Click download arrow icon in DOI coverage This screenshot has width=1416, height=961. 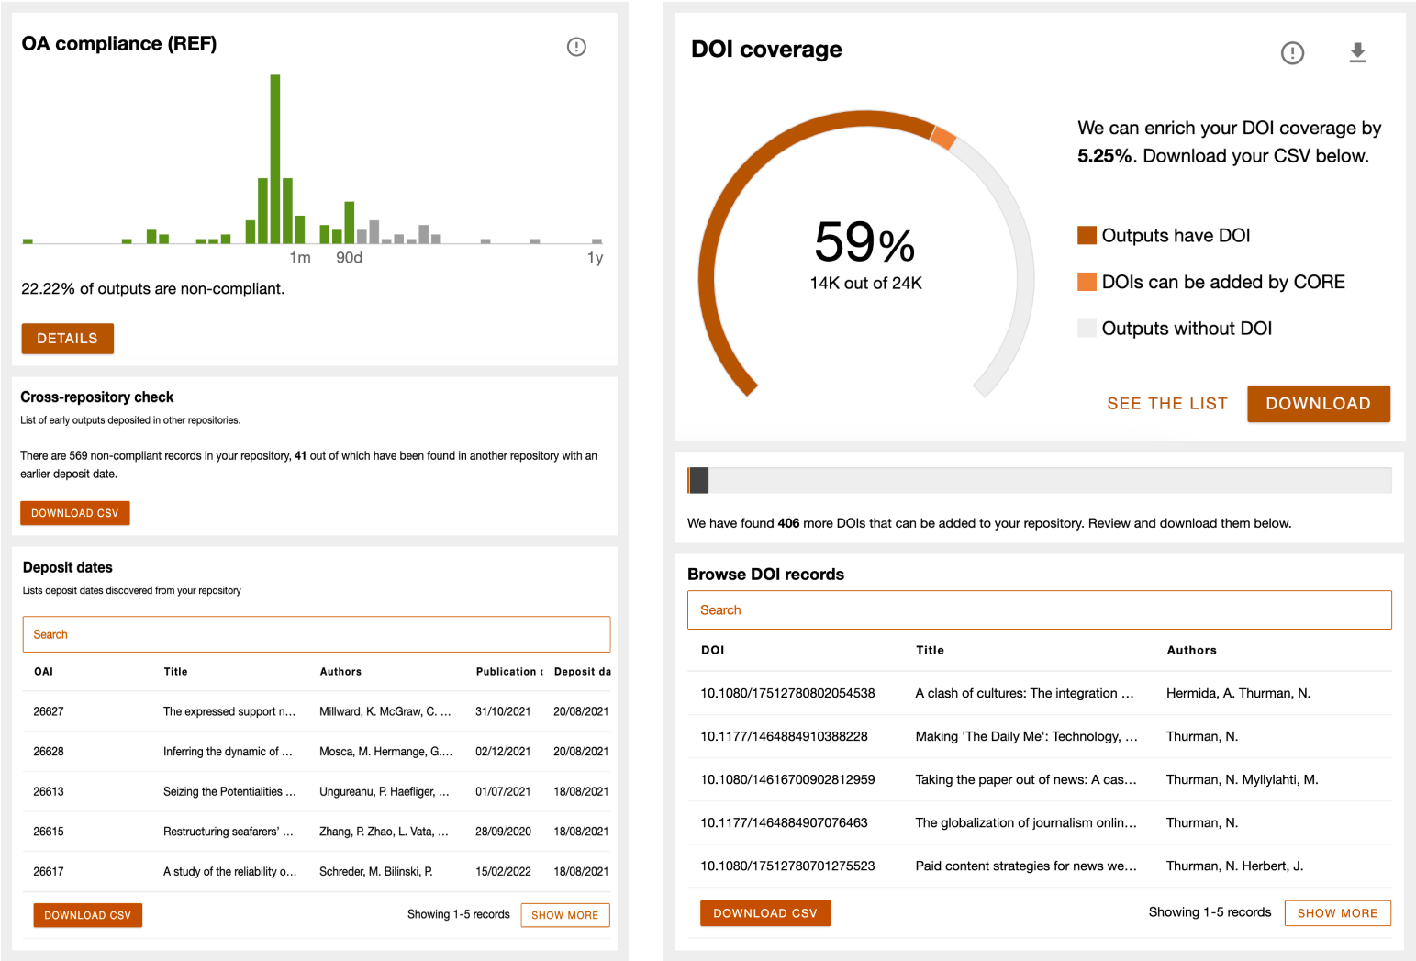(x=1357, y=53)
